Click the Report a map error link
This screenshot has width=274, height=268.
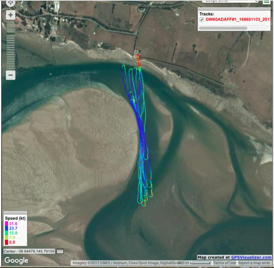(254, 263)
